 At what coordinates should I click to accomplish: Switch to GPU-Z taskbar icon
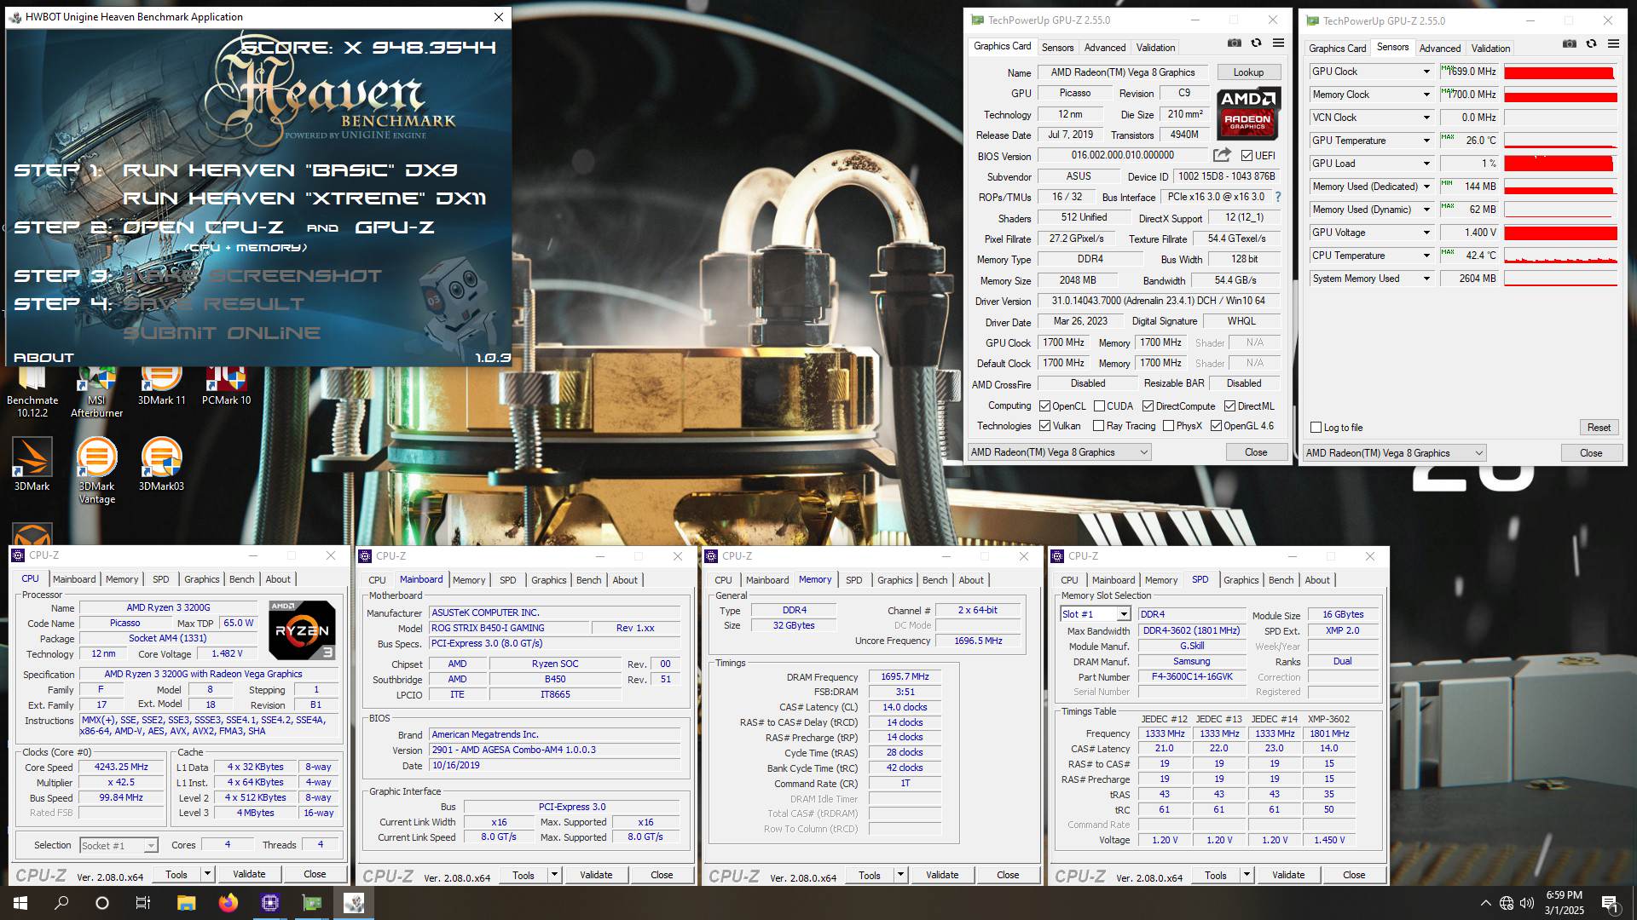coord(312,903)
